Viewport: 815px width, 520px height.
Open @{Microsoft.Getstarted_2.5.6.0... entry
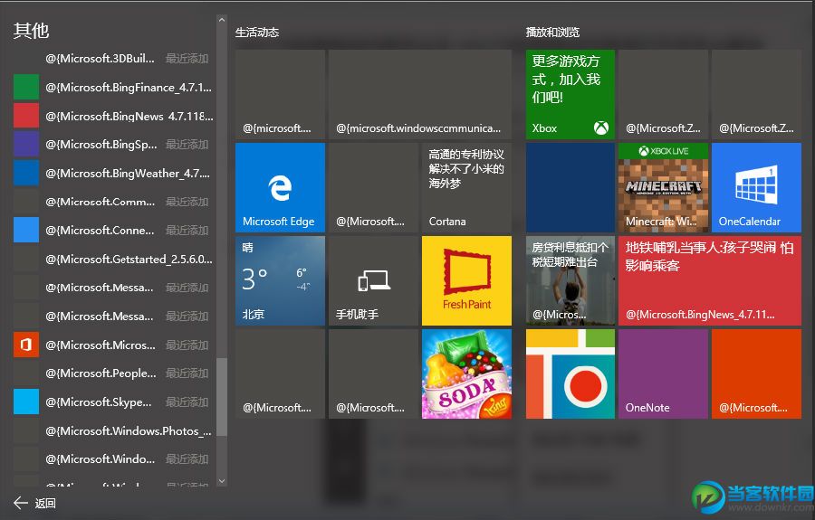pyautogui.click(x=111, y=259)
